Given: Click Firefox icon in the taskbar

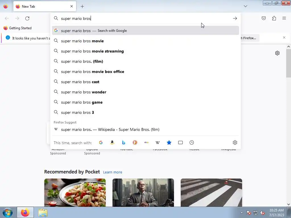Looking at the screenshot, I should 25,212.
